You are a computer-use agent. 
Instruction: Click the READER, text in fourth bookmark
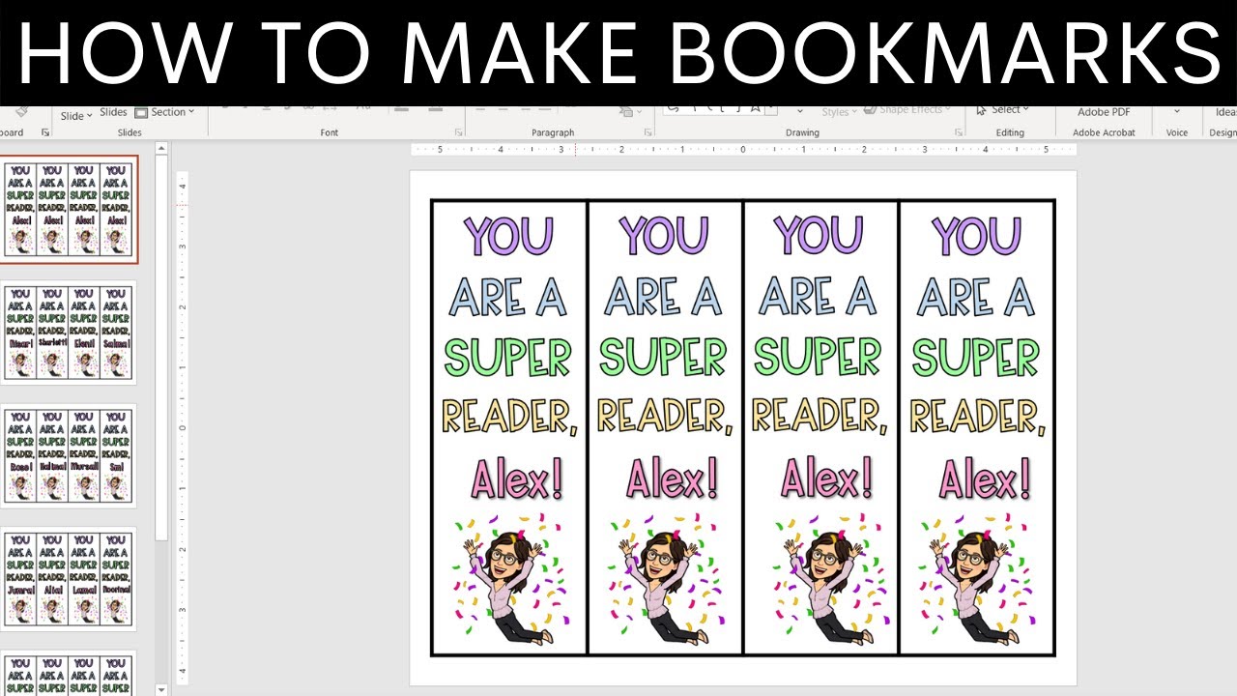pyautogui.click(x=978, y=417)
